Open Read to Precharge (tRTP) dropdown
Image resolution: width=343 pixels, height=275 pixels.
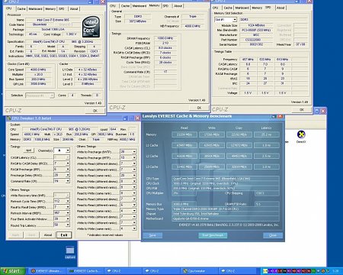coord(134,157)
